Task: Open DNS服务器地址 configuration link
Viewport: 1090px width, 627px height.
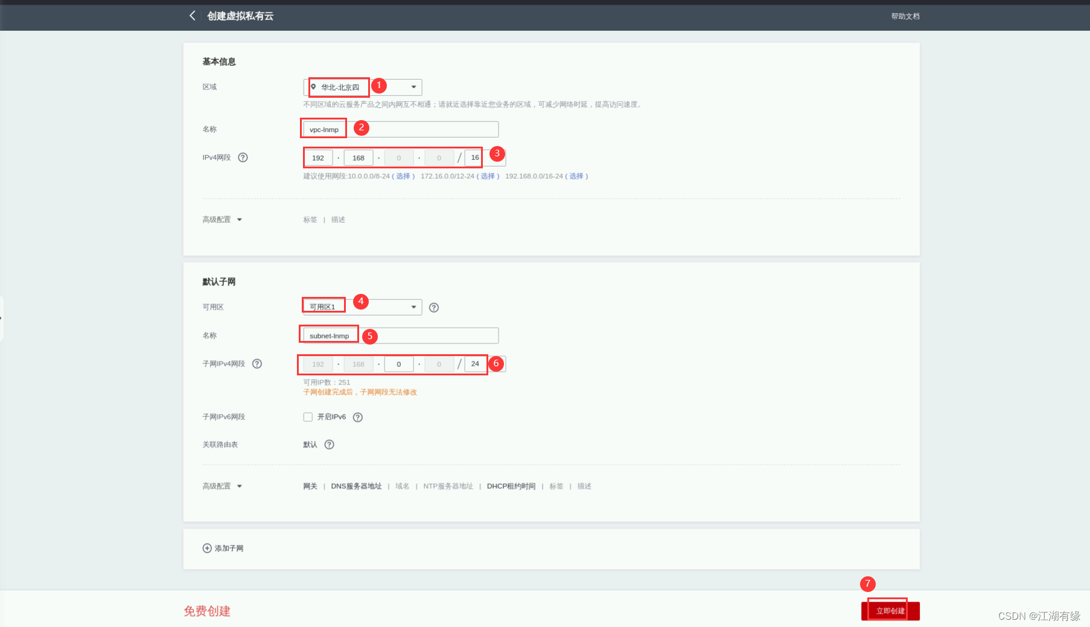Action: [355, 486]
